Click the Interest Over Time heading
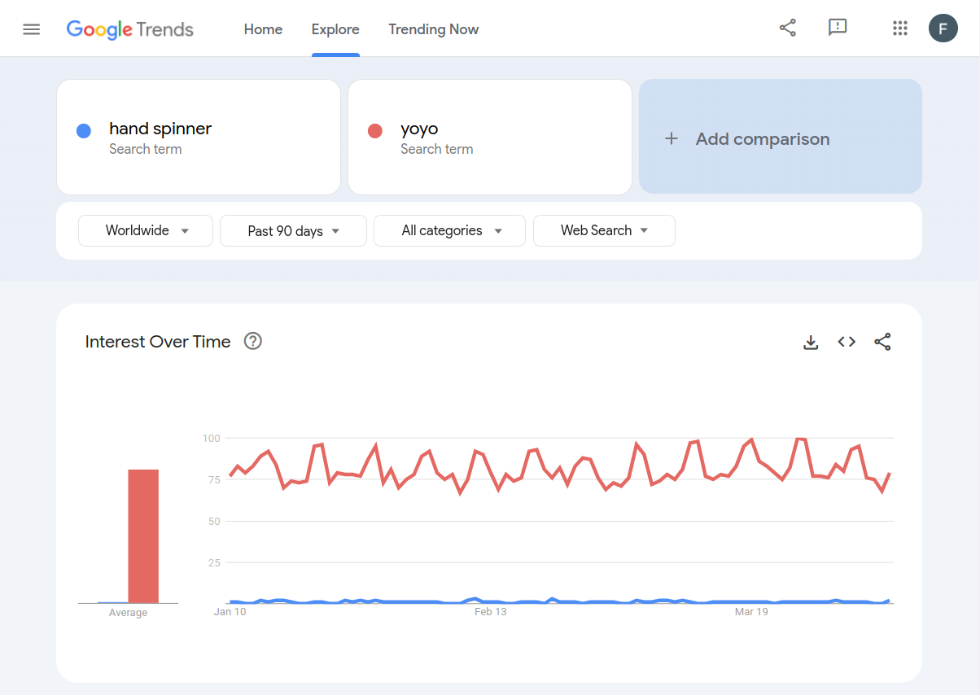The image size is (980, 695). point(158,342)
